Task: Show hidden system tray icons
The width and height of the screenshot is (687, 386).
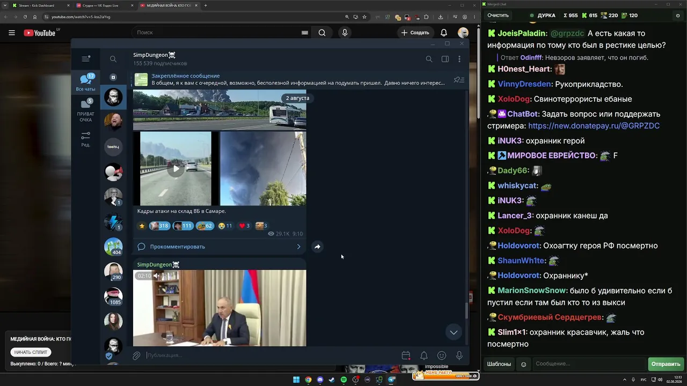Action: [x=624, y=380]
